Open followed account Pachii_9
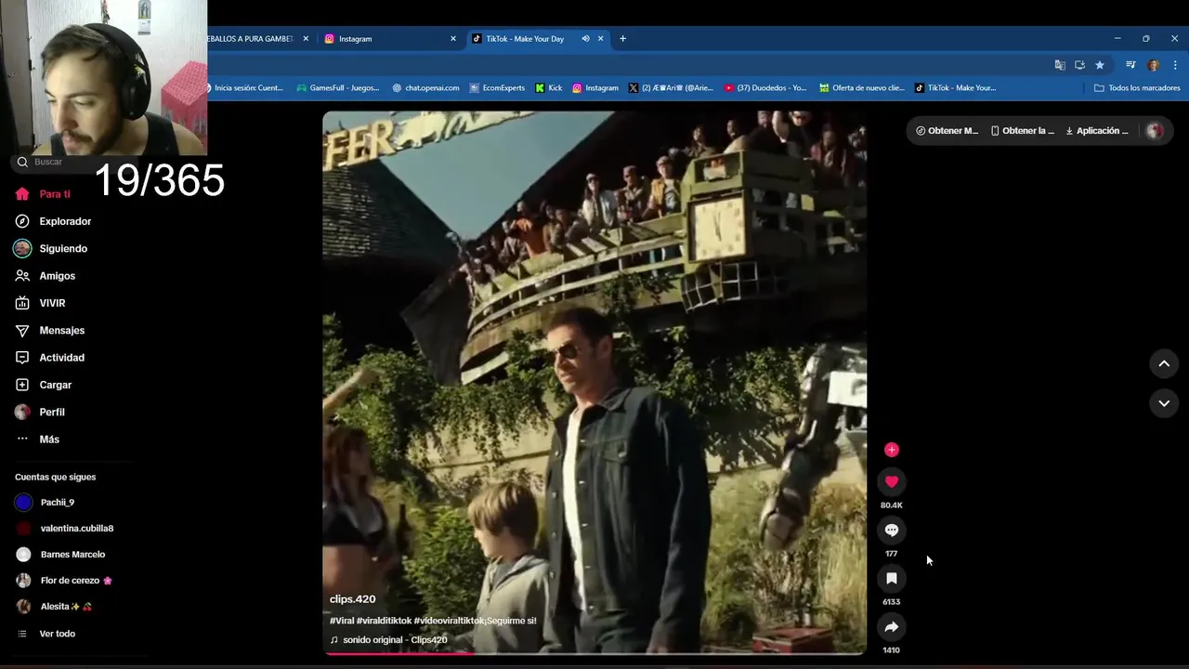 (46, 502)
